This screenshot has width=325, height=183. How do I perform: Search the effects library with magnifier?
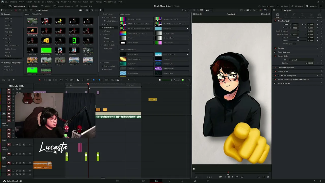point(182,10)
